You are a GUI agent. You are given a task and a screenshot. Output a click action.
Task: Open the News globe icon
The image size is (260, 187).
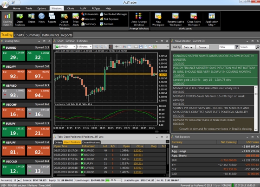[x=41, y=18]
